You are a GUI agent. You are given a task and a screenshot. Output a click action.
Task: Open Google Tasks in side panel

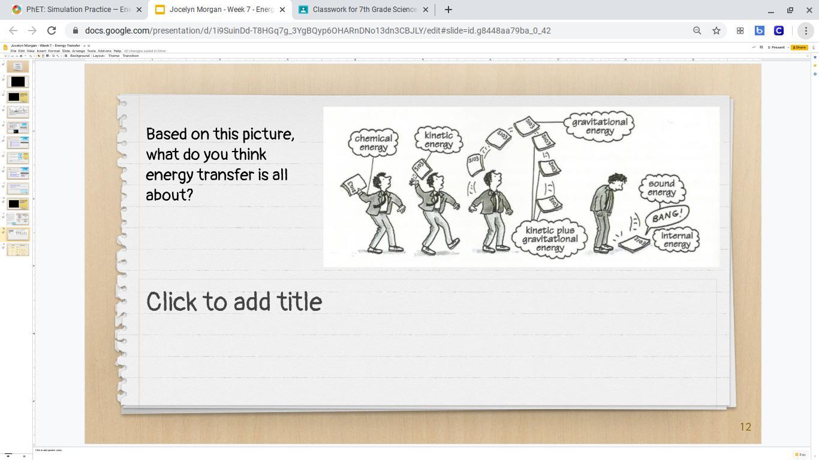pyautogui.click(x=815, y=74)
